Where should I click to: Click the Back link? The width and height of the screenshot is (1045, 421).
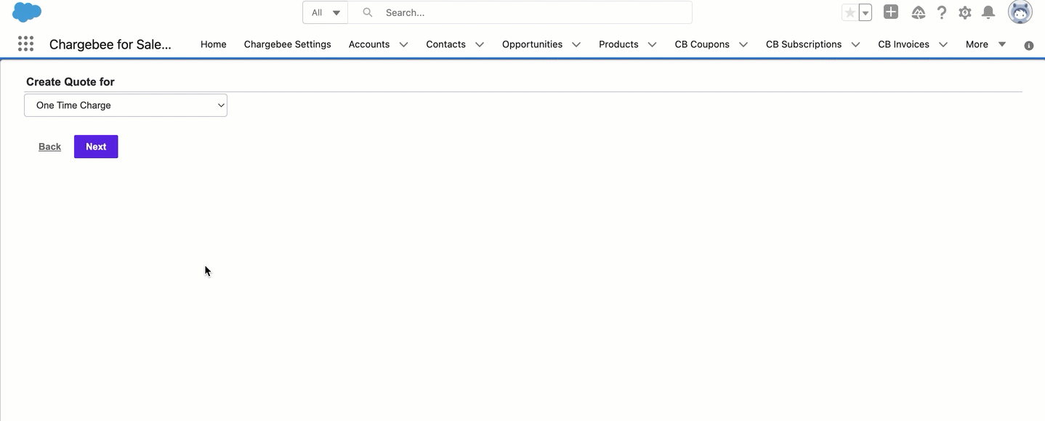tap(49, 147)
